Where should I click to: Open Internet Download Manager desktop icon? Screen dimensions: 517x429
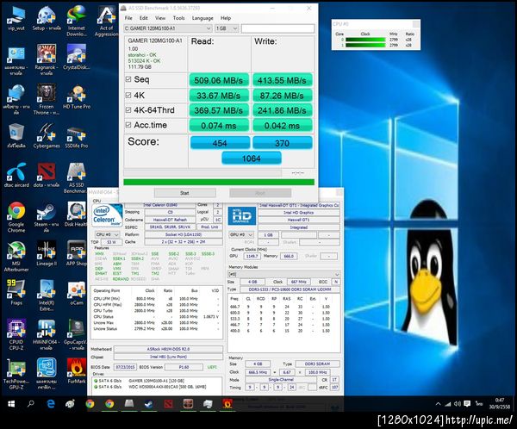point(77,21)
